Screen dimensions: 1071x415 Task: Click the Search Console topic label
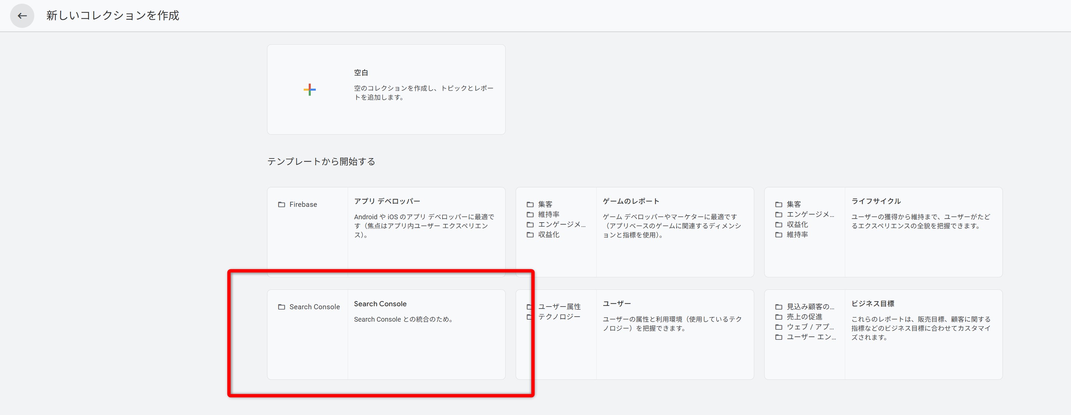[x=314, y=307]
